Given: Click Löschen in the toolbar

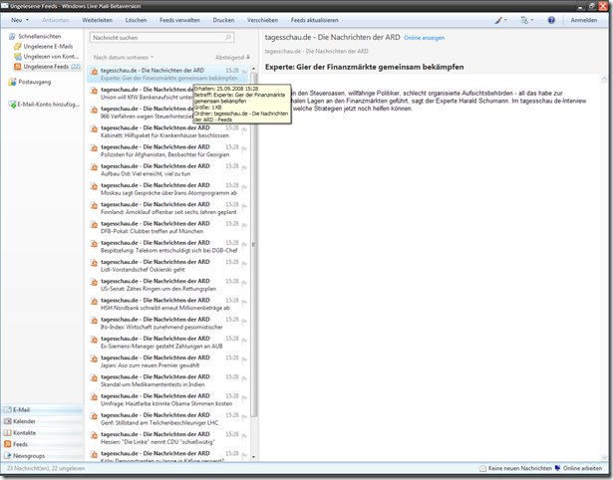Looking at the screenshot, I should point(136,20).
